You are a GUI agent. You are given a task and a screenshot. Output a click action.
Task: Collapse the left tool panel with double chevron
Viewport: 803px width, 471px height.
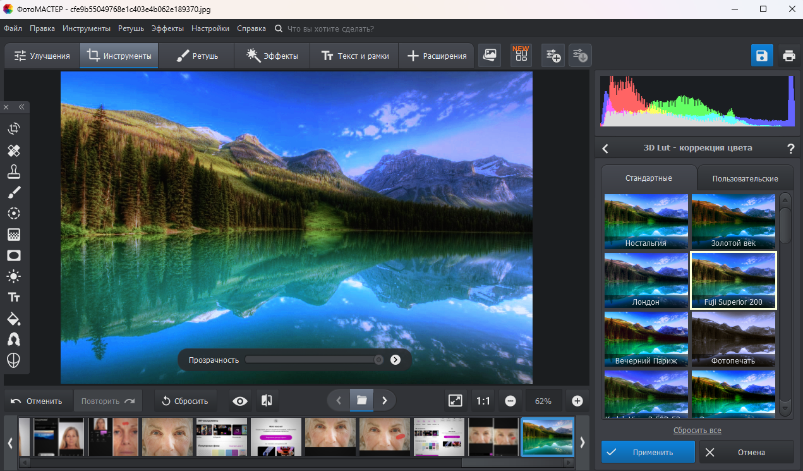pos(21,107)
